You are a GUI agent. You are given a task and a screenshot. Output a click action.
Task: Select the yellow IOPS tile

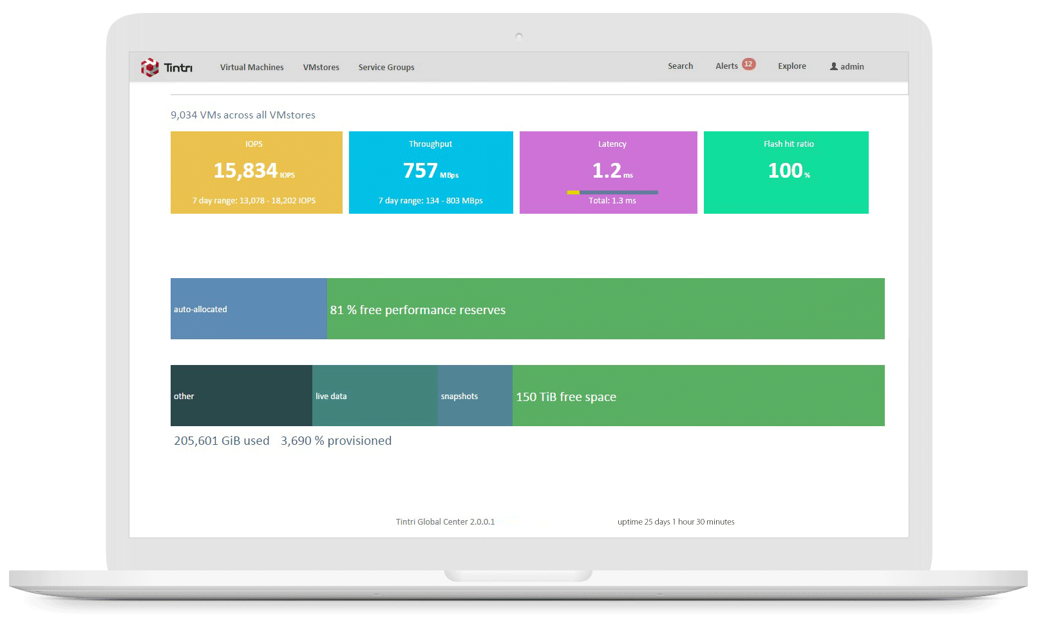[256, 173]
